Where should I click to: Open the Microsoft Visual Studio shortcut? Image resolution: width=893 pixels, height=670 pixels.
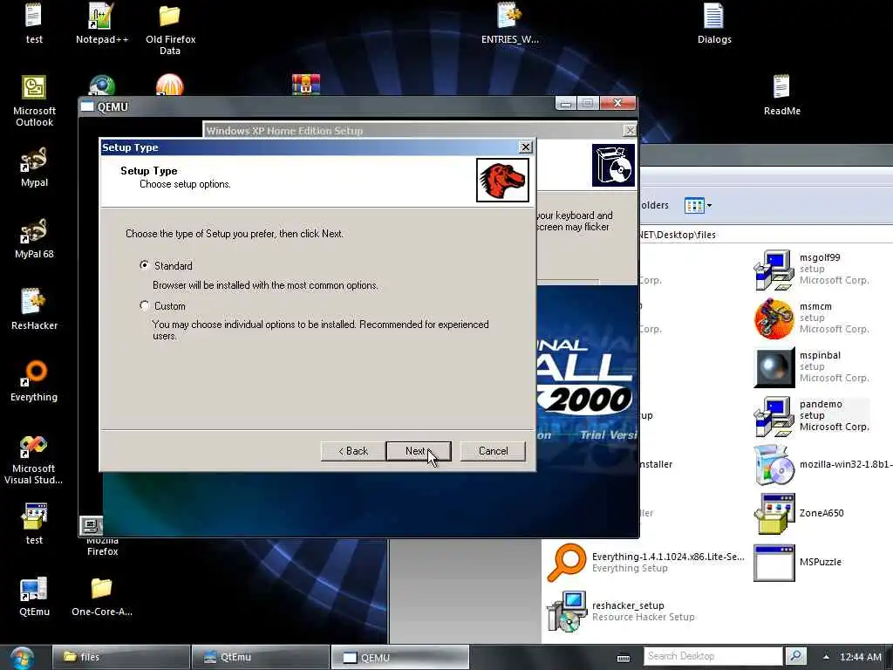(x=34, y=459)
